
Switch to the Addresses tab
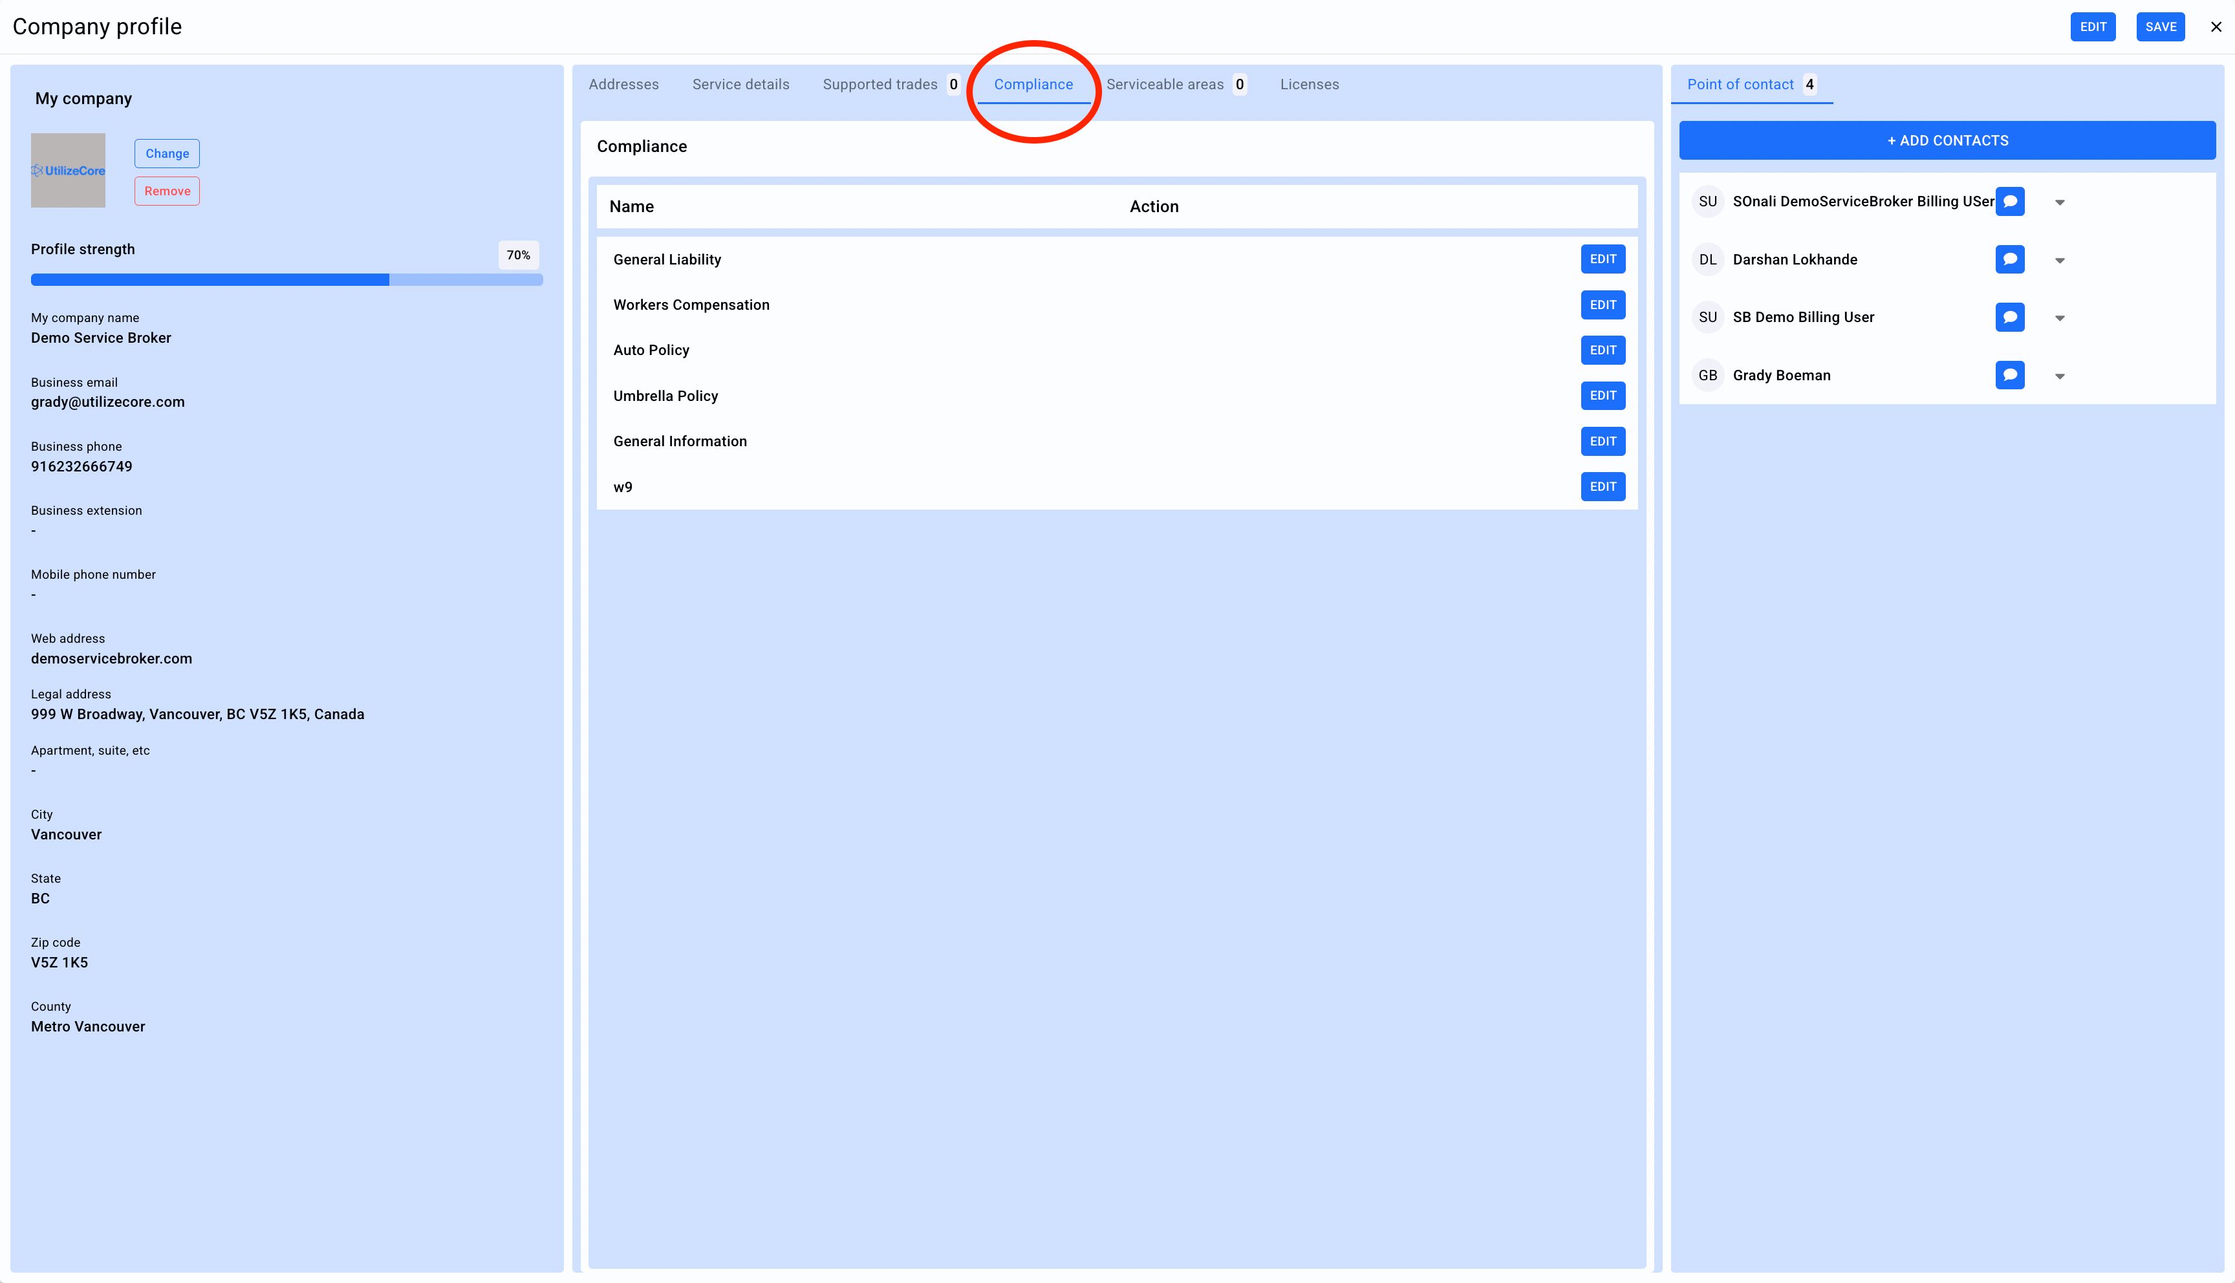pos(623,85)
